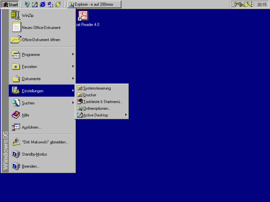The height and width of the screenshot is (202, 270).
Task: Click the Systemsteuerung folder icon
Action: coord(80,88)
